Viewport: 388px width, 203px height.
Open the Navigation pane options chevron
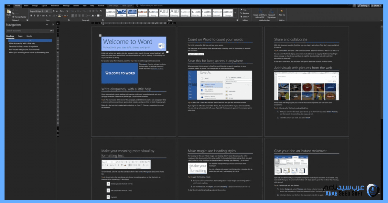[x=47, y=25]
